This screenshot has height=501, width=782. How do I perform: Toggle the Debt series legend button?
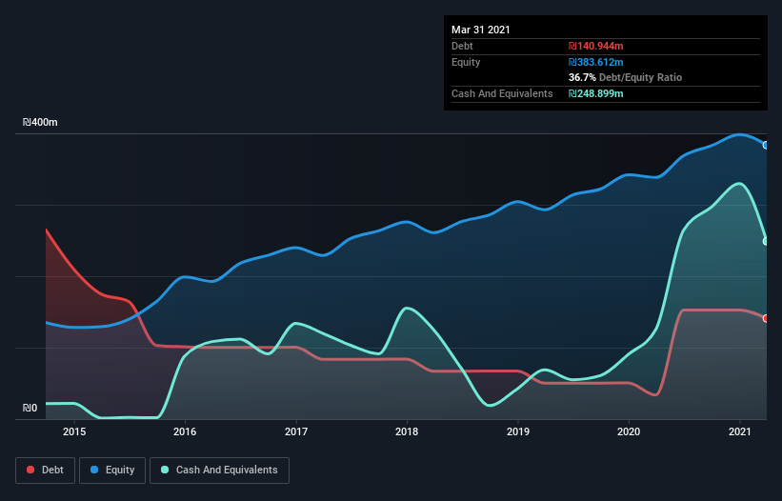(46, 471)
